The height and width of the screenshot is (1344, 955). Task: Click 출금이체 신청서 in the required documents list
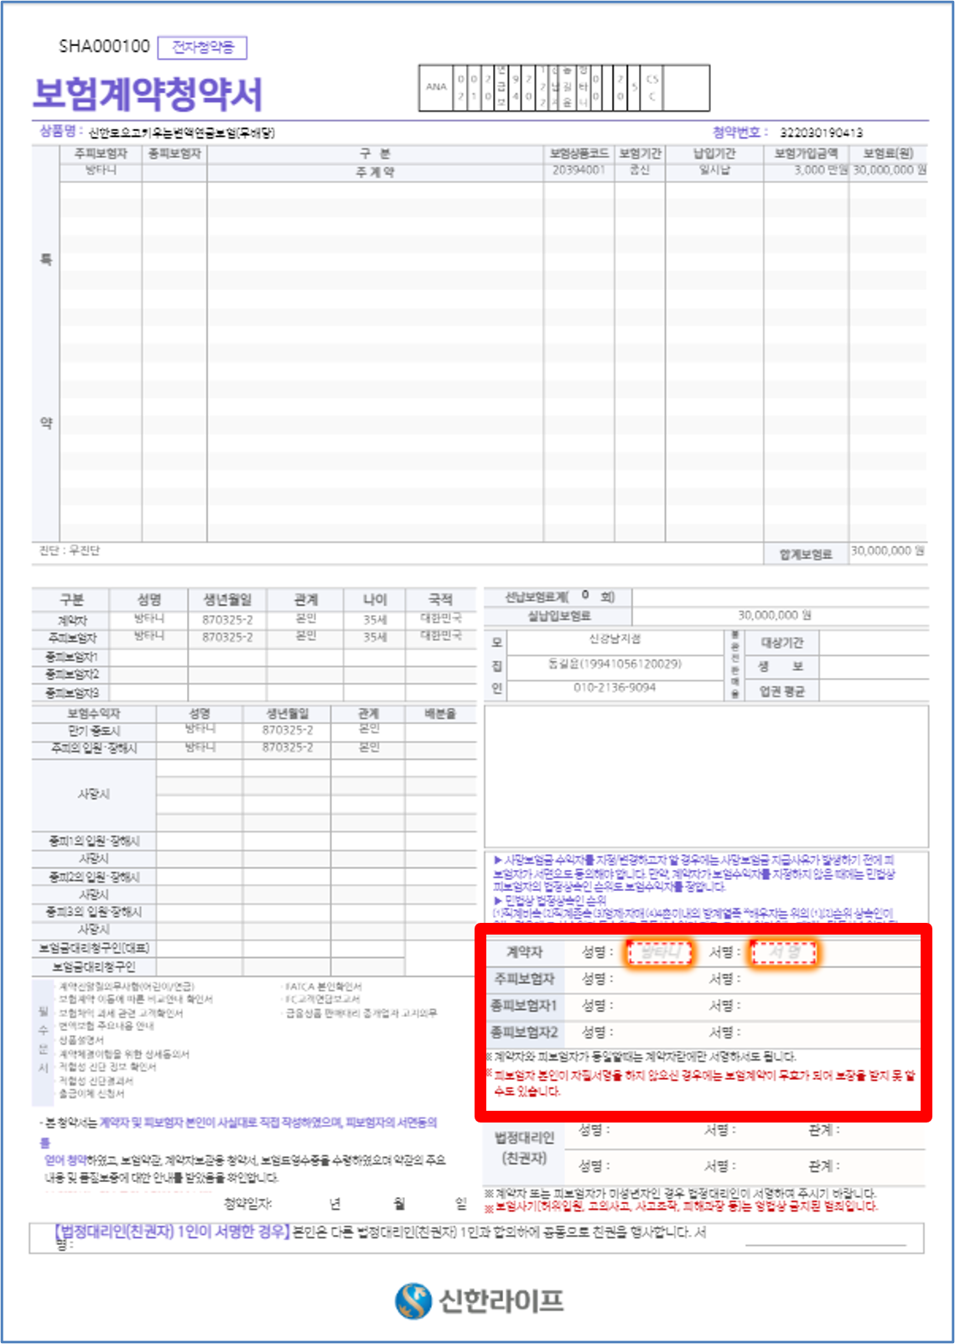(91, 1094)
